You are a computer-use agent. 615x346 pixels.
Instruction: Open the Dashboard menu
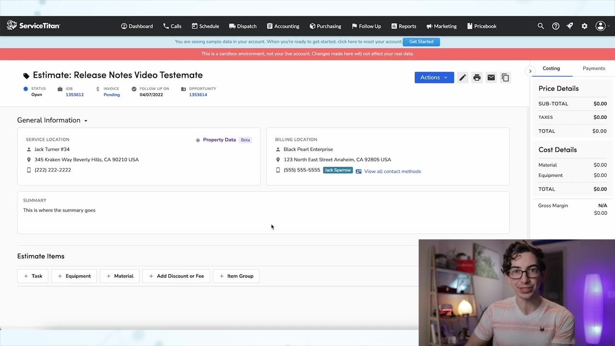[x=137, y=26]
